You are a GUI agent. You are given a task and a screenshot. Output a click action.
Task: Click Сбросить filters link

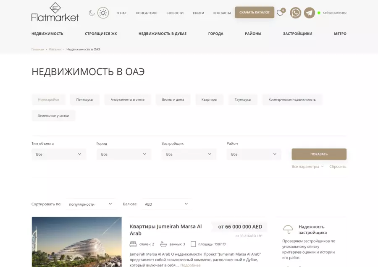(338, 167)
